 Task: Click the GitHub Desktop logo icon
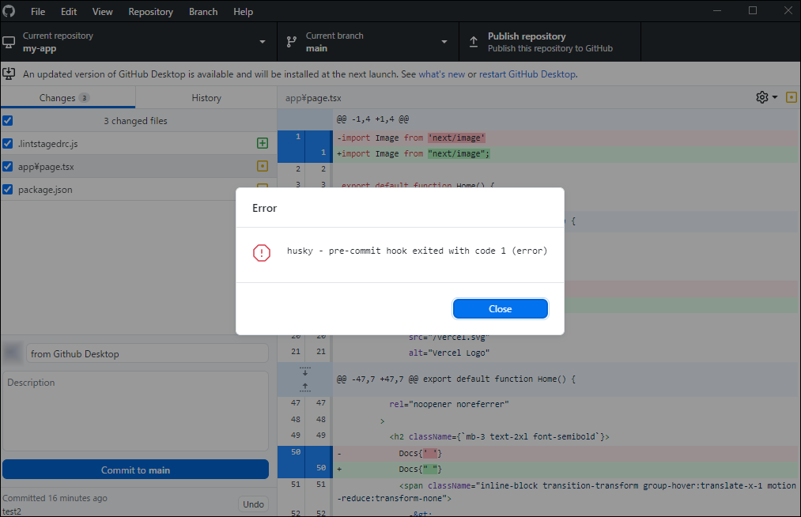tap(9, 11)
